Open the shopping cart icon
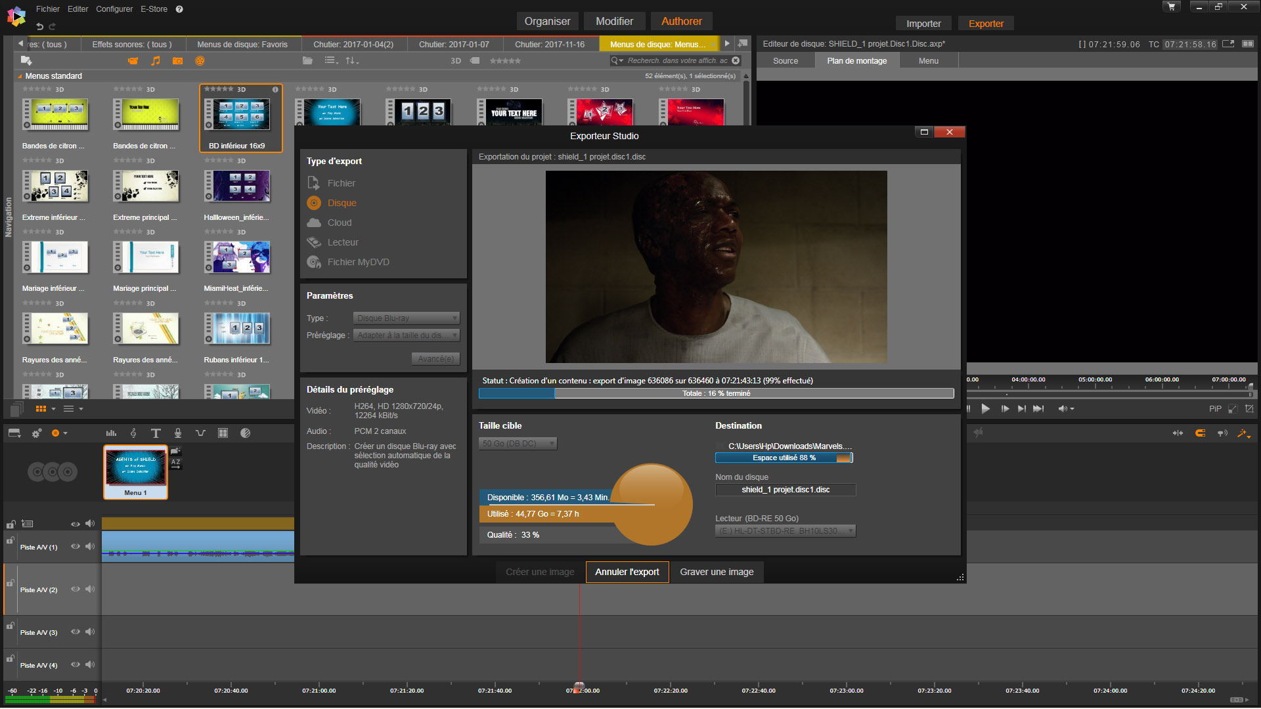 (x=1172, y=7)
